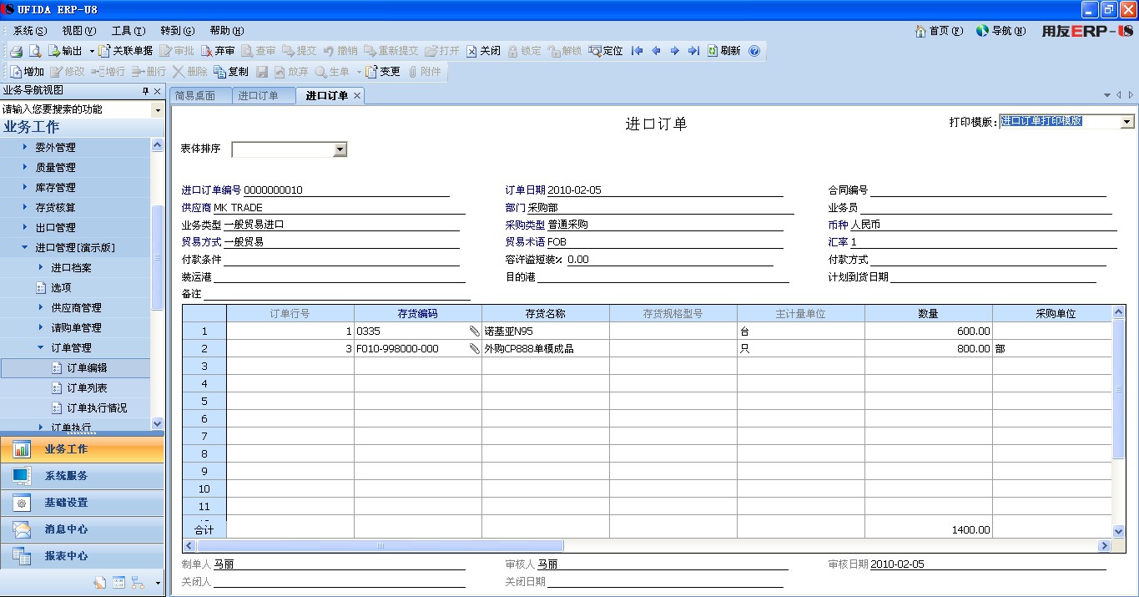1139x597 pixels.
Task: Click the 业务工作 panel button
Action: [x=82, y=449]
